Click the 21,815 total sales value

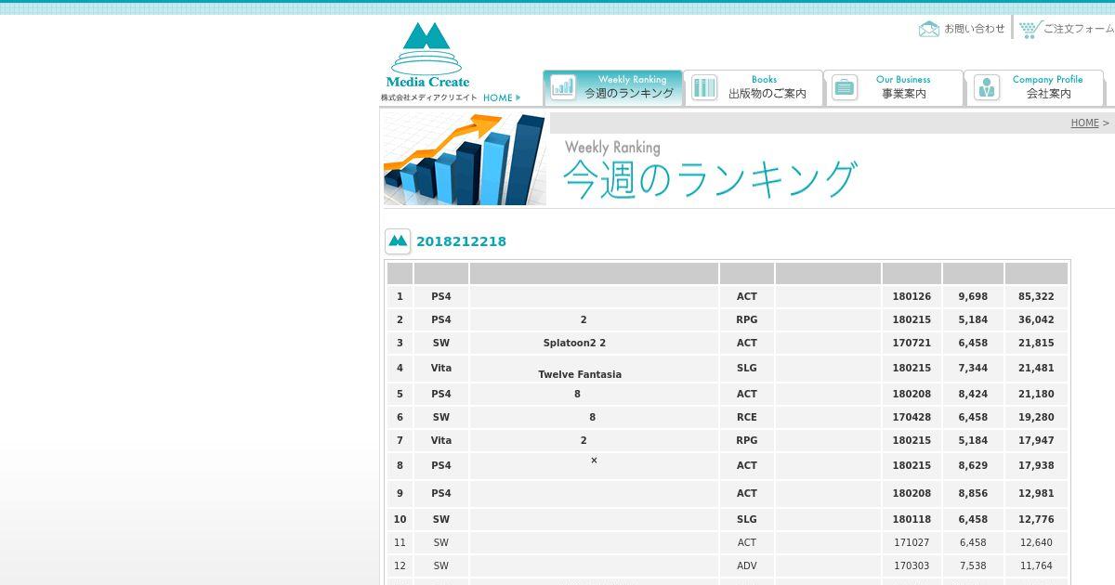click(1036, 343)
